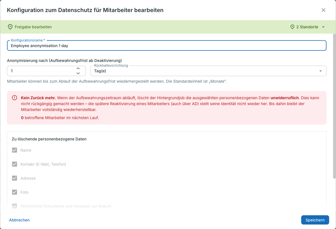The width and height of the screenshot is (336, 229).
Task: Toggle Persönliche Dokumente und Angaben zur Geburt checkbox
Action: [15, 206]
